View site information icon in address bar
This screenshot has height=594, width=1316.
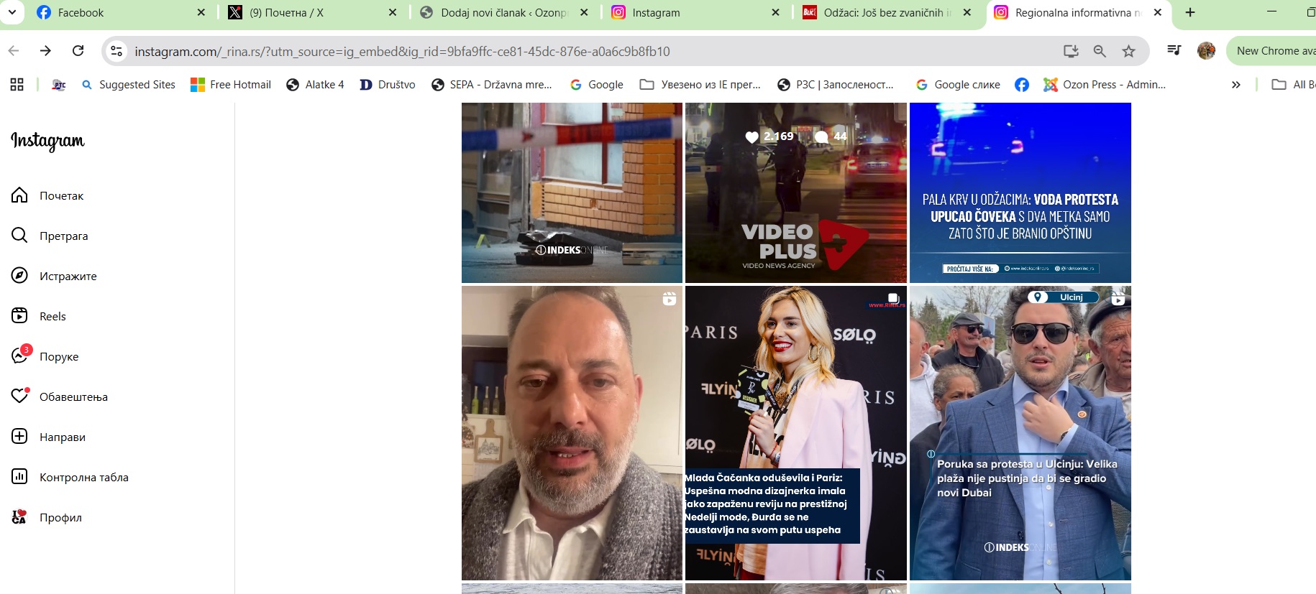click(x=116, y=51)
